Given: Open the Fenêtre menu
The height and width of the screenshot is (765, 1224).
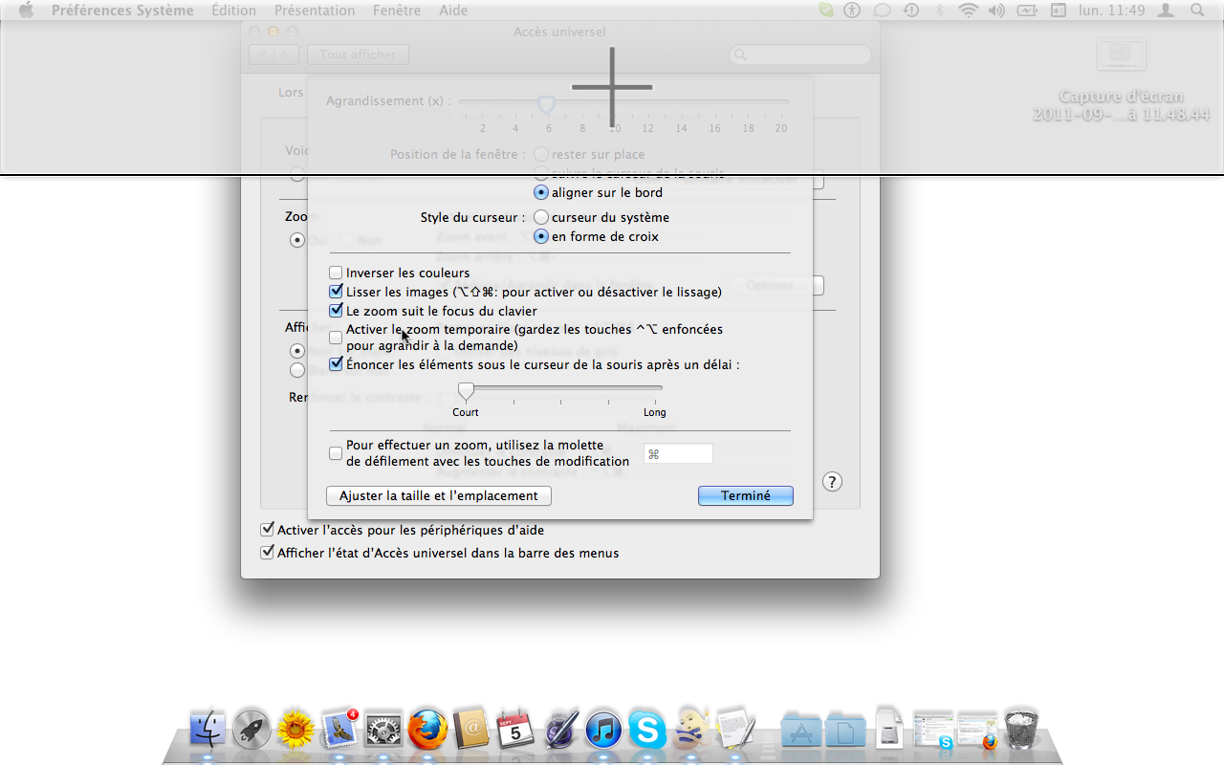Looking at the screenshot, I should [397, 11].
